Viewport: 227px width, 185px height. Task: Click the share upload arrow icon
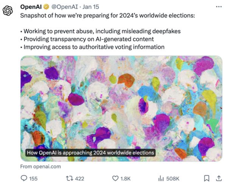tap(218, 178)
